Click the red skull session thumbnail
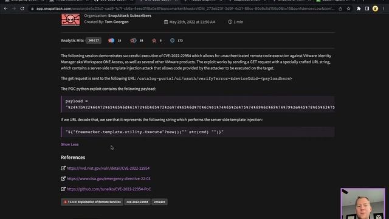389x219 pixels. tap(71, 19)
